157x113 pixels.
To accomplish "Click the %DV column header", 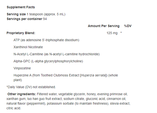I will click(x=128, y=26).
